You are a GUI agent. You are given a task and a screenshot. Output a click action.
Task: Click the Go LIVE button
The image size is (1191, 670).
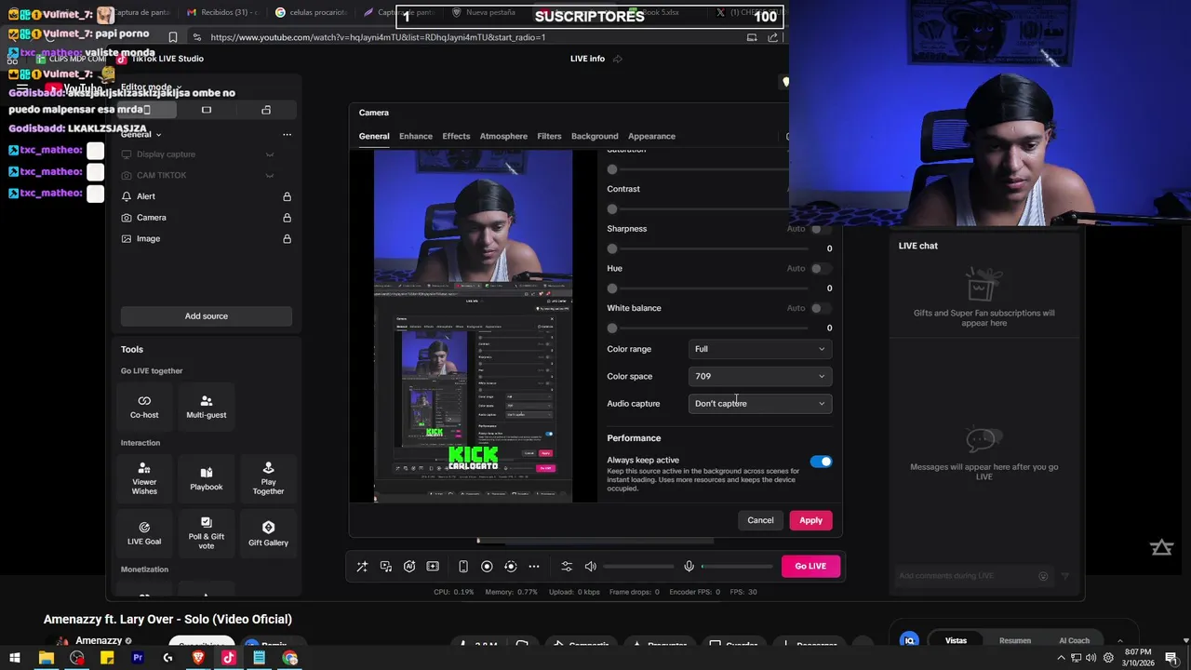810,566
